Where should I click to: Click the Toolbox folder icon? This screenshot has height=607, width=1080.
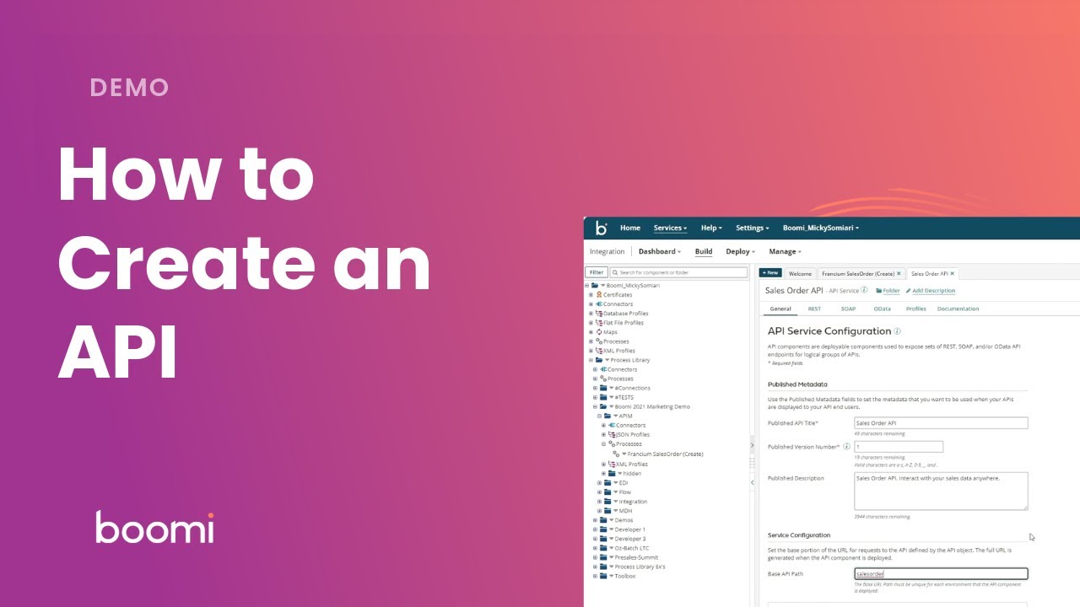[x=603, y=577]
